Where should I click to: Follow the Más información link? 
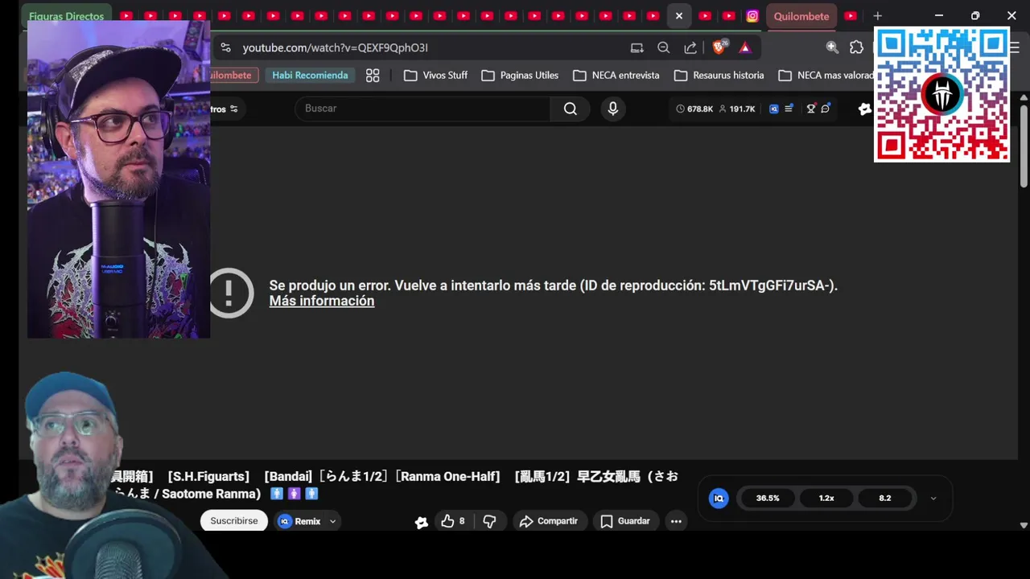coord(322,301)
